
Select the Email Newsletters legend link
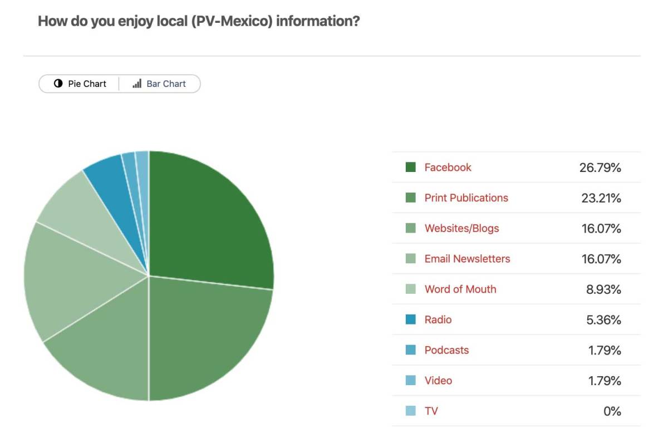(x=467, y=259)
